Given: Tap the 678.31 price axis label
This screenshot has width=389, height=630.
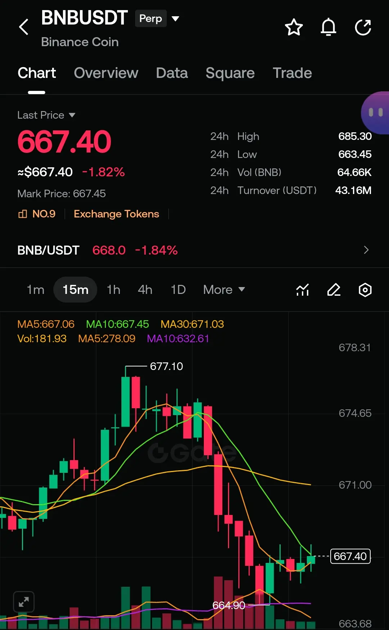Looking at the screenshot, I should [x=355, y=348].
